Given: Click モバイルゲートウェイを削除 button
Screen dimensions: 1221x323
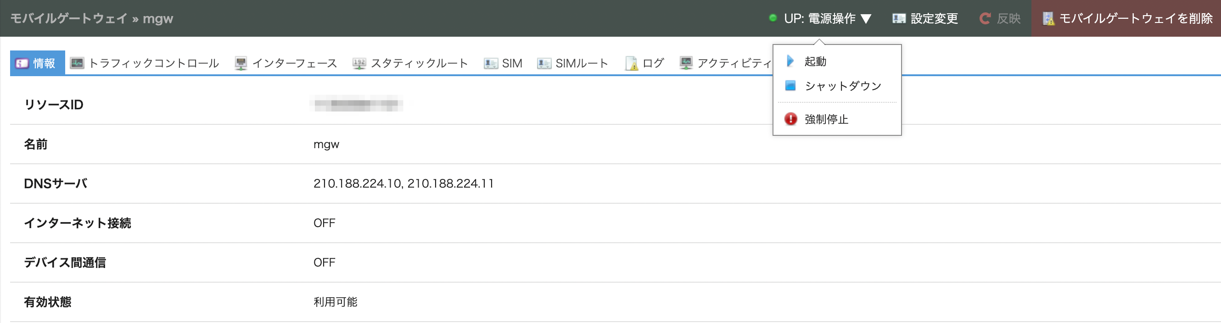Looking at the screenshot, I should point(1127,18).
